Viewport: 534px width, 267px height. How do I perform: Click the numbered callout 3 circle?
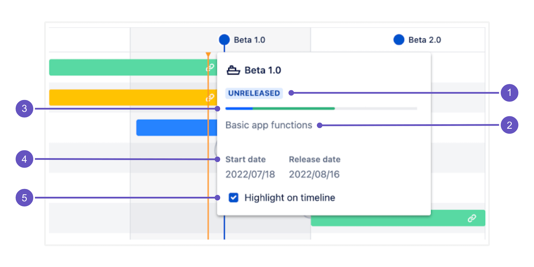pyautogui.click(x=24, y=108)
